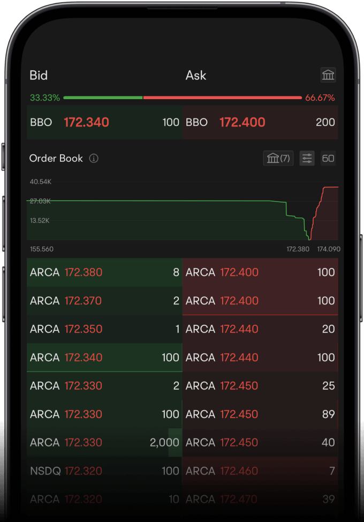Select ARCA ask 172.450 with size 89
Viewport: 364px width, 522px height.
pos(260,414)
